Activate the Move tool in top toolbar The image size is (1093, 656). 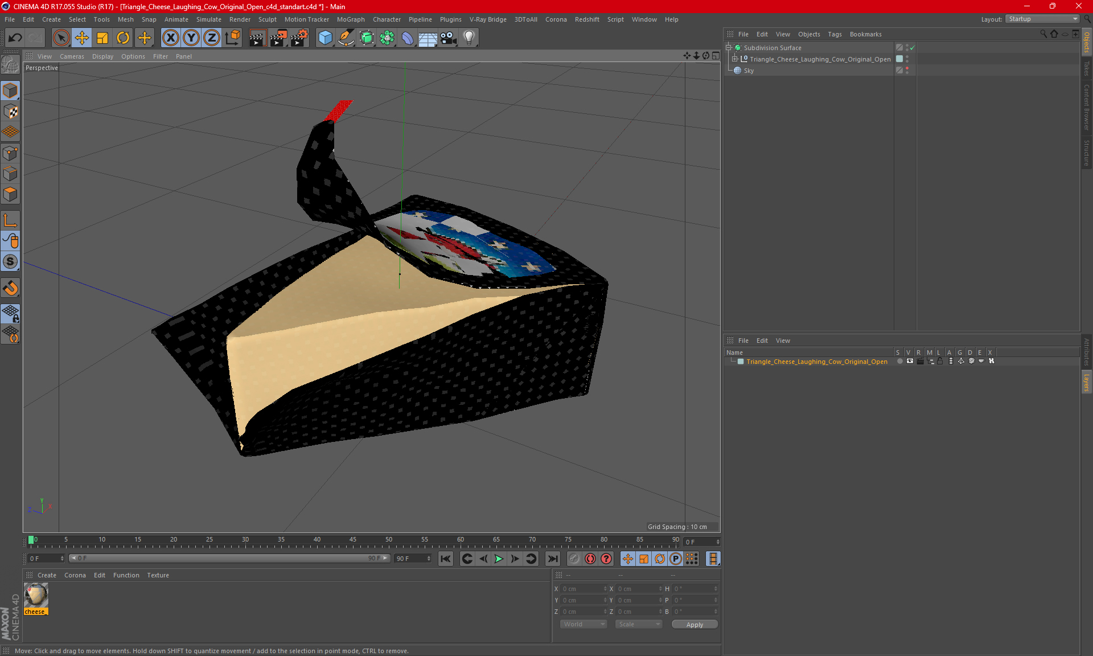tap(82, 38)
